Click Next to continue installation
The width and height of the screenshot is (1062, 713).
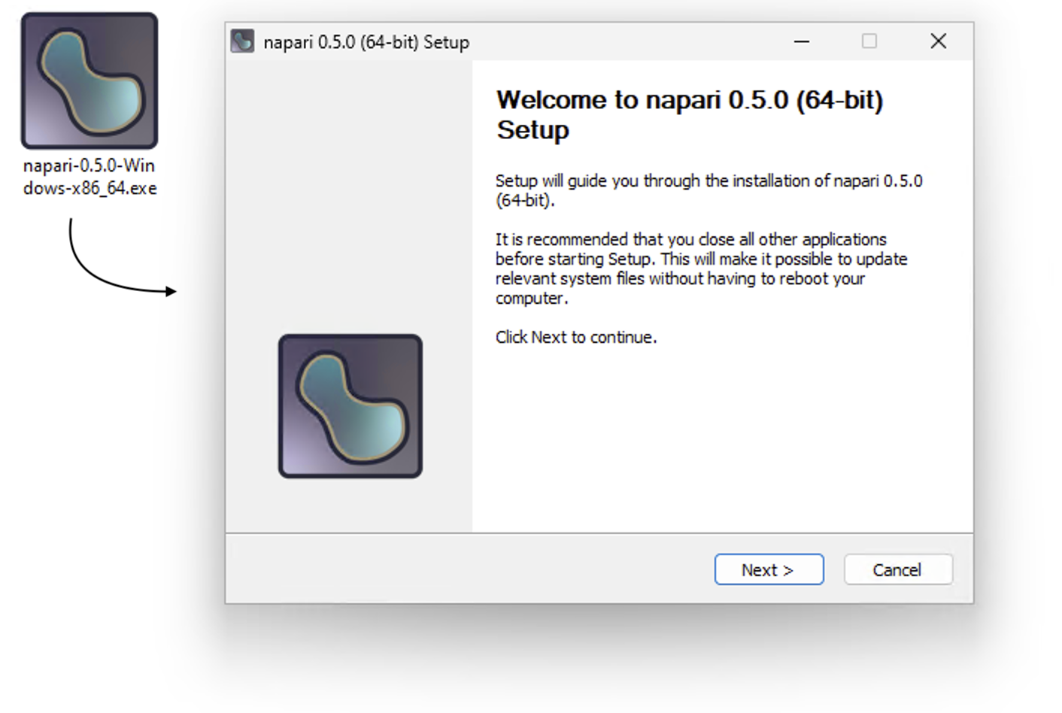(x=769, y=569)
